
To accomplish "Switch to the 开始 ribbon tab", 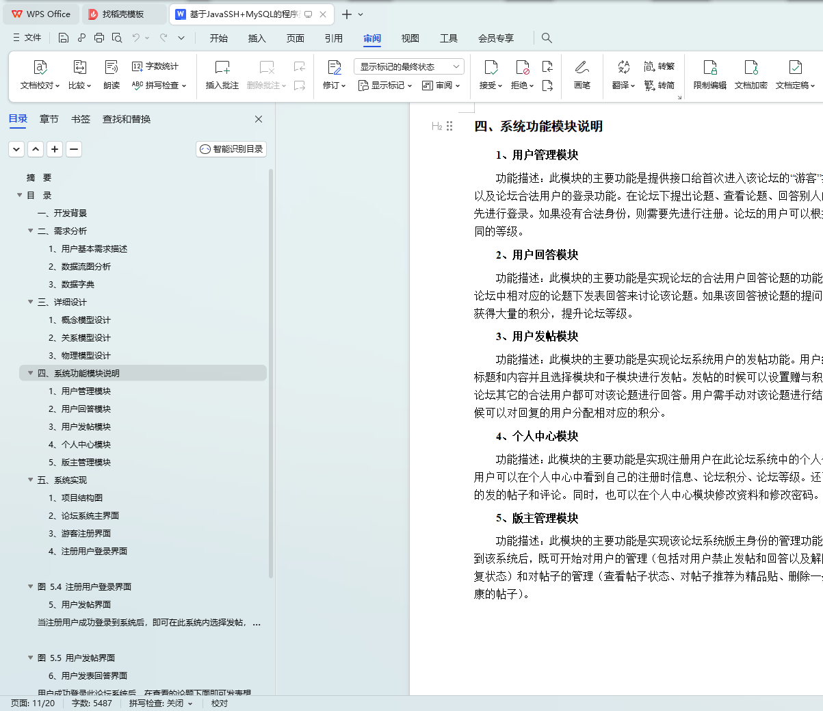I will click(x=219, y=38).
